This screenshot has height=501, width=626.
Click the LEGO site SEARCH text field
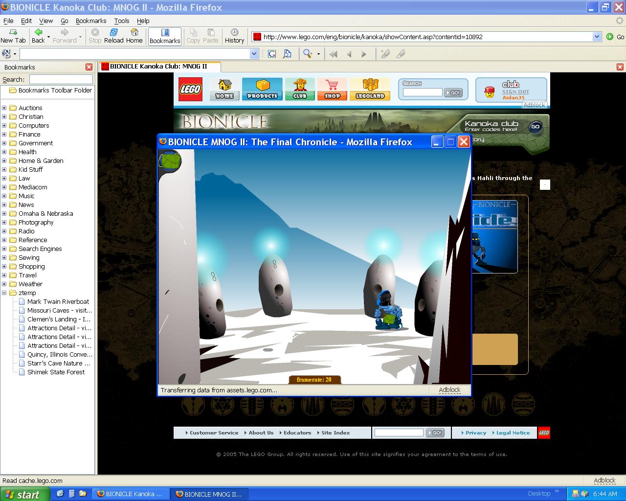pos(423,92)
